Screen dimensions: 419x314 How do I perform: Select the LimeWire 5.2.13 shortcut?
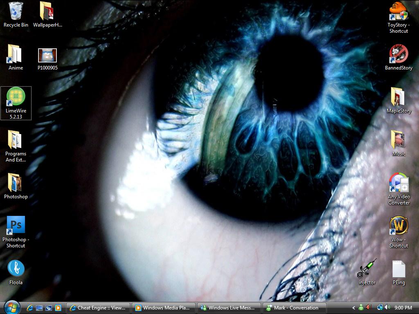coord(16,96)
